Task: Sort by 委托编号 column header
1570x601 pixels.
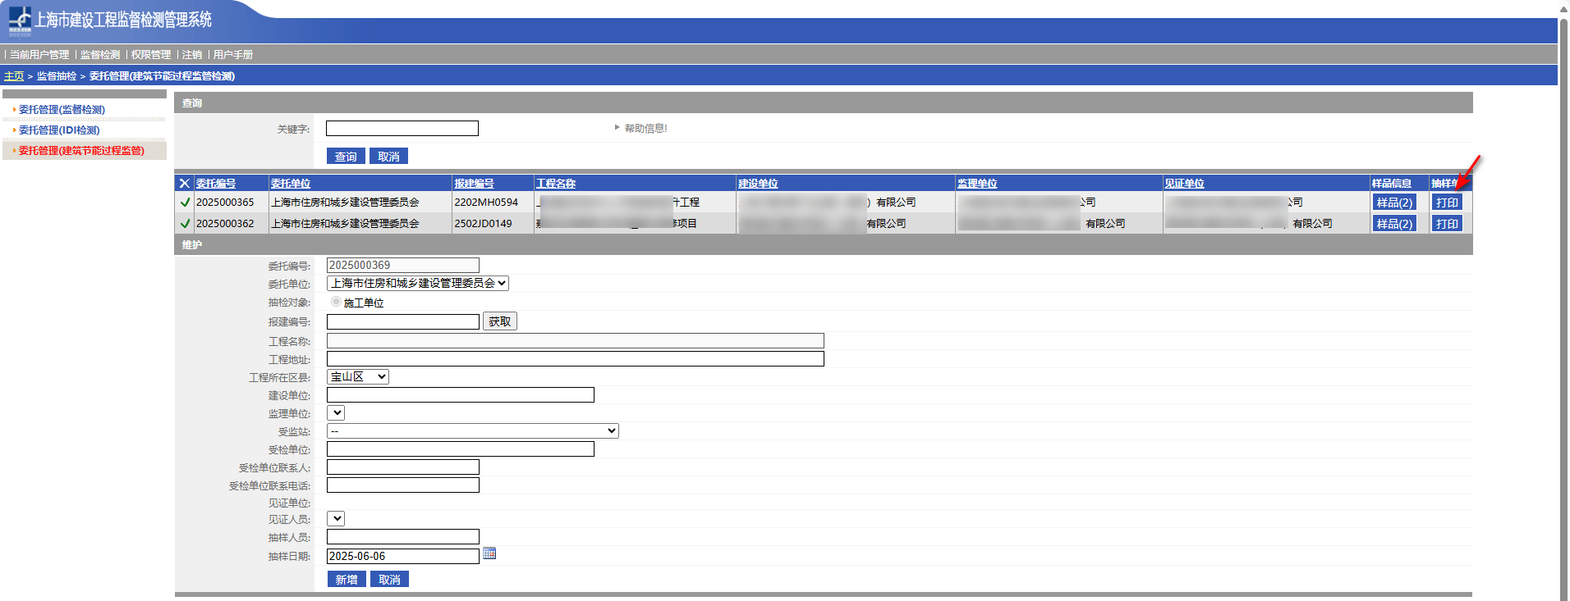Action: pos(216,184)
